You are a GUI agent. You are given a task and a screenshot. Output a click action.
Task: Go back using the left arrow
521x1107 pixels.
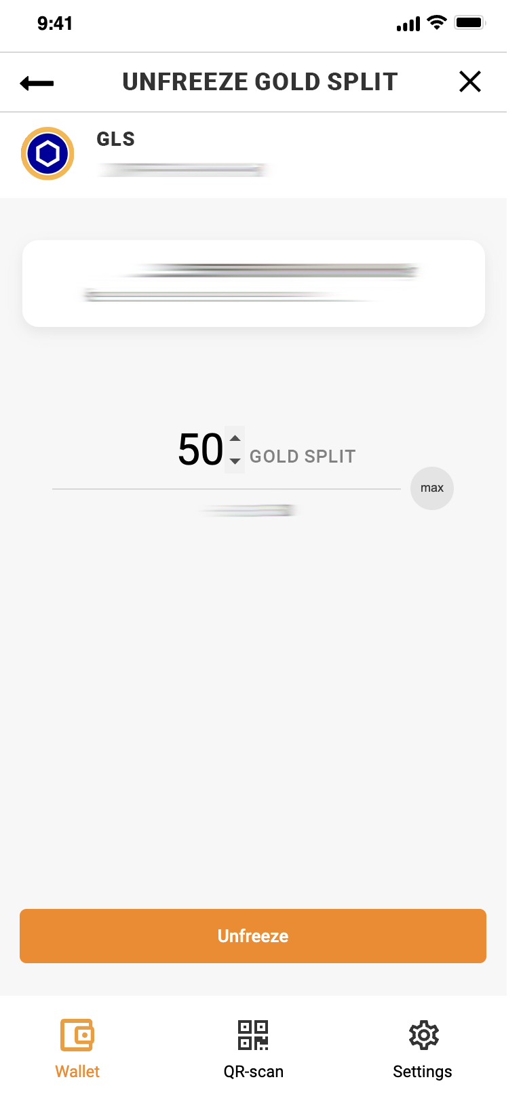coord(37,83)
